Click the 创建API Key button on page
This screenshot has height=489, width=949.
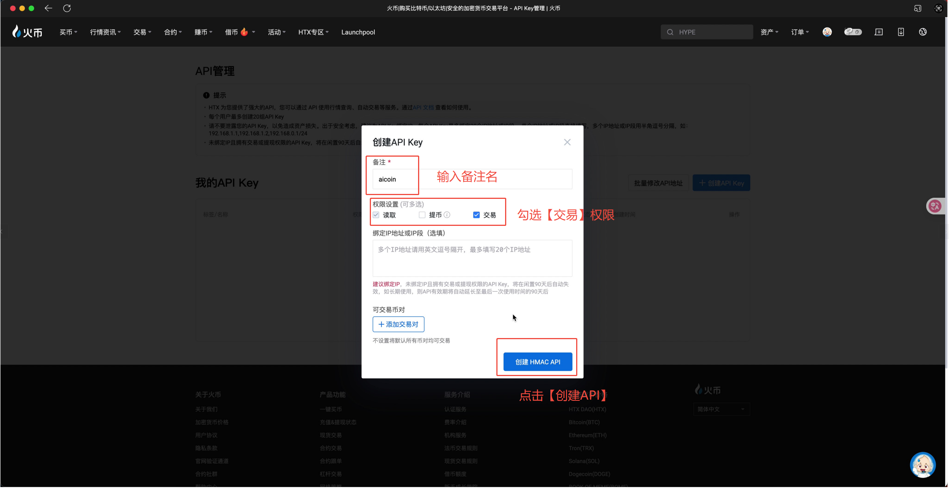[721, 183]
